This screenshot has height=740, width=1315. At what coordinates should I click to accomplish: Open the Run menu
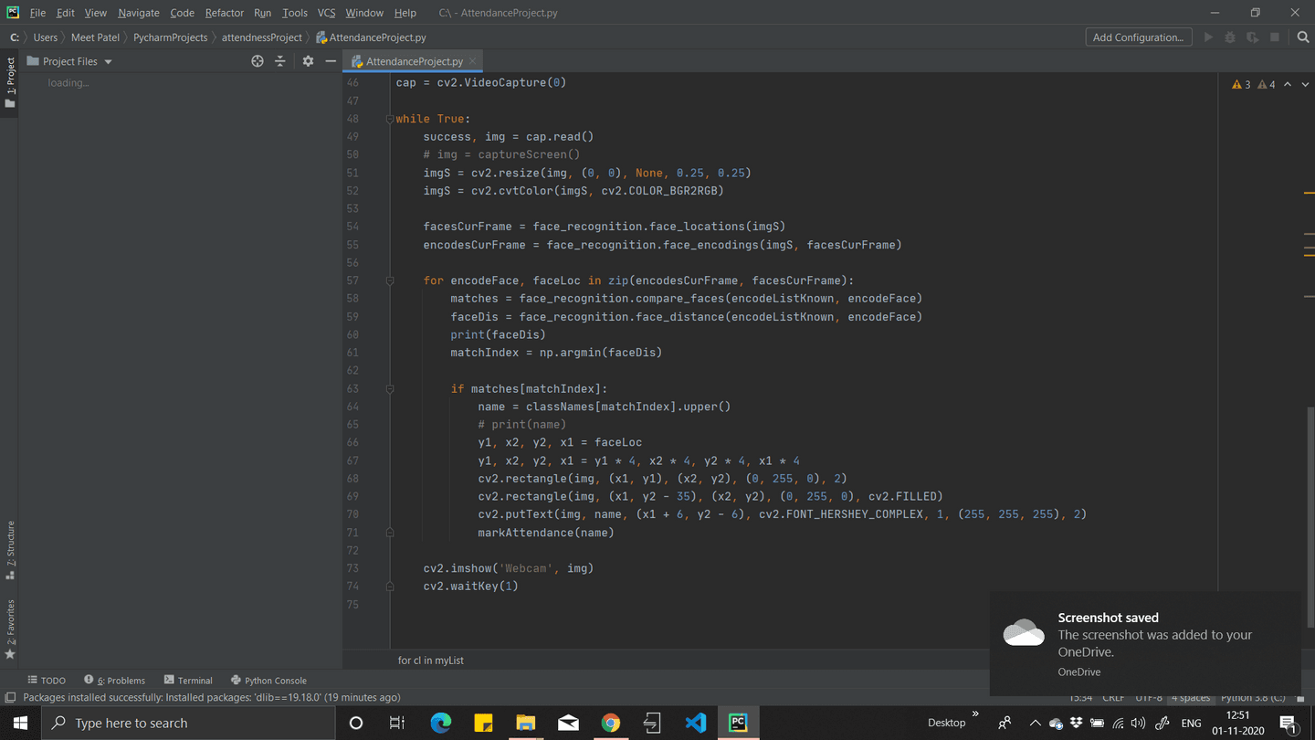coord(262,13)
